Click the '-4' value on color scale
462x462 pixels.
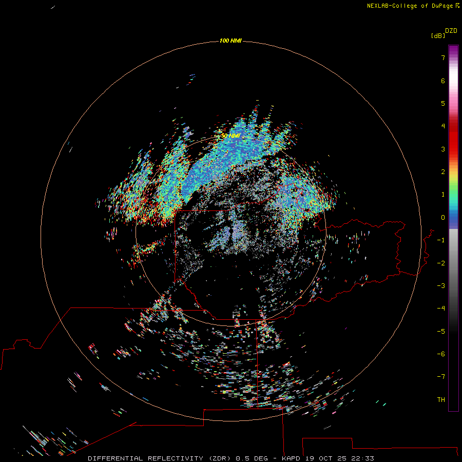pos(441,309)
